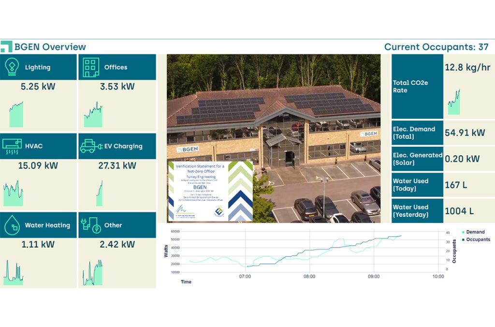Select the 12.8 kg/hr CO2e value

click(467, 67)
